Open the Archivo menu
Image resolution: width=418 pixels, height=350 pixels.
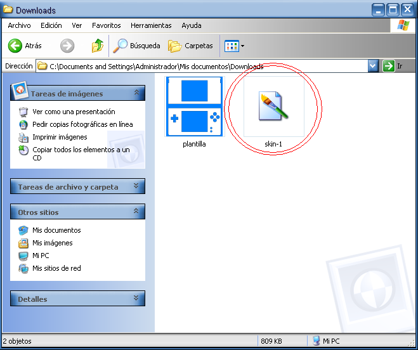19,25
